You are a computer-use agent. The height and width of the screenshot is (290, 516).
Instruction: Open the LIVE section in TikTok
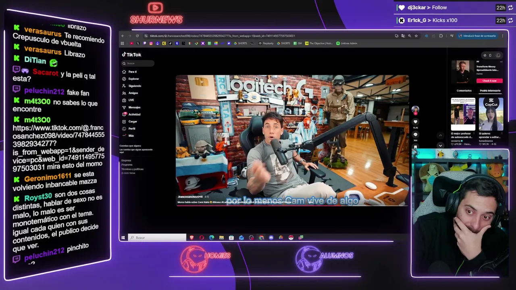(x=128, y=100)
